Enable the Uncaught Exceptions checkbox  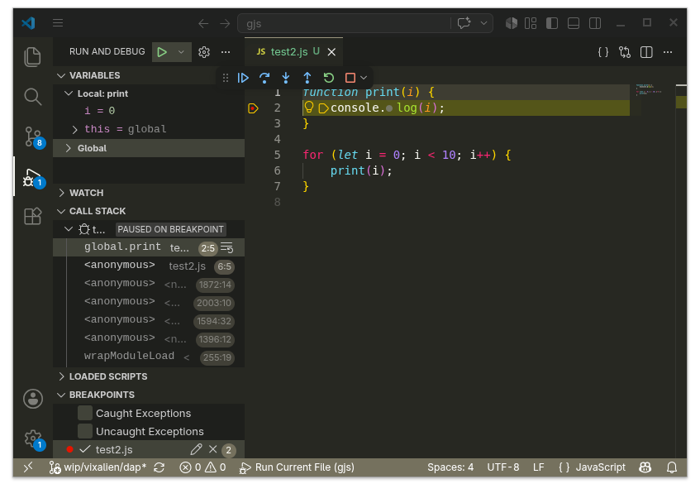(x=85, y=431)
